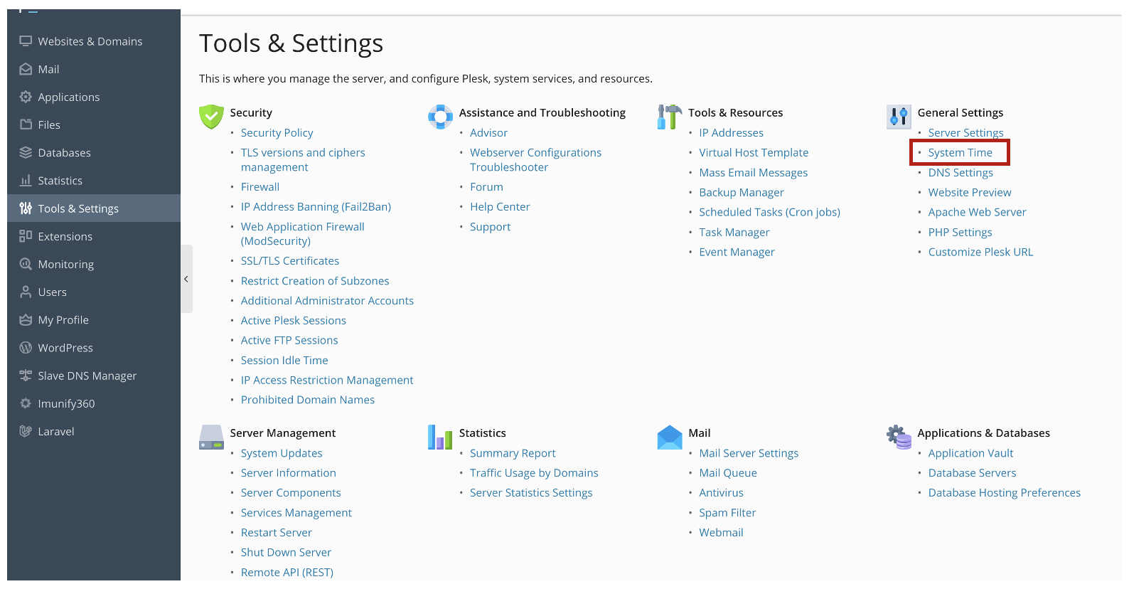Screen dimensions: 1129x589
Task: Click the Tools & Resources hammer icon
Action: (669, 117)
